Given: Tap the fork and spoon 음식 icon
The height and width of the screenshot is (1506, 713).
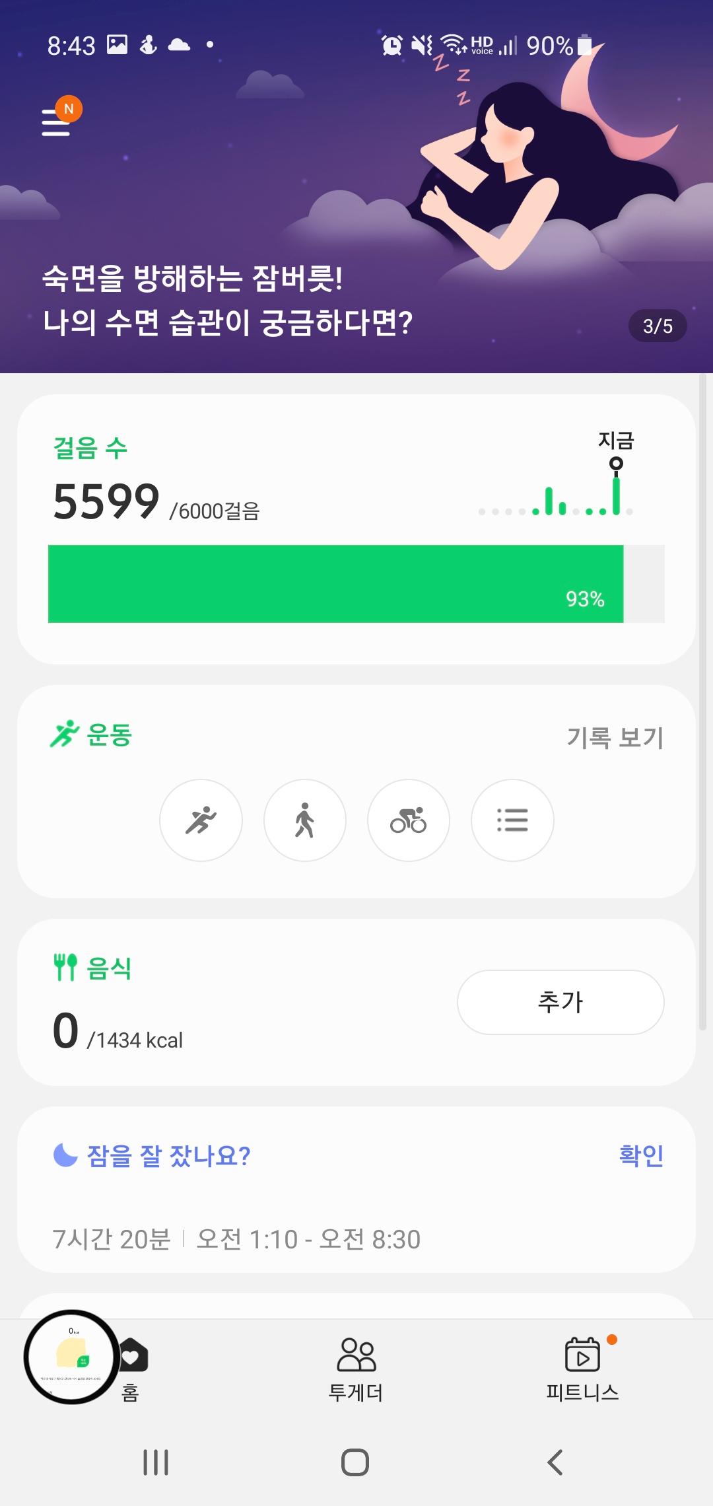Looking at the screenshot, I should point(65,967).
